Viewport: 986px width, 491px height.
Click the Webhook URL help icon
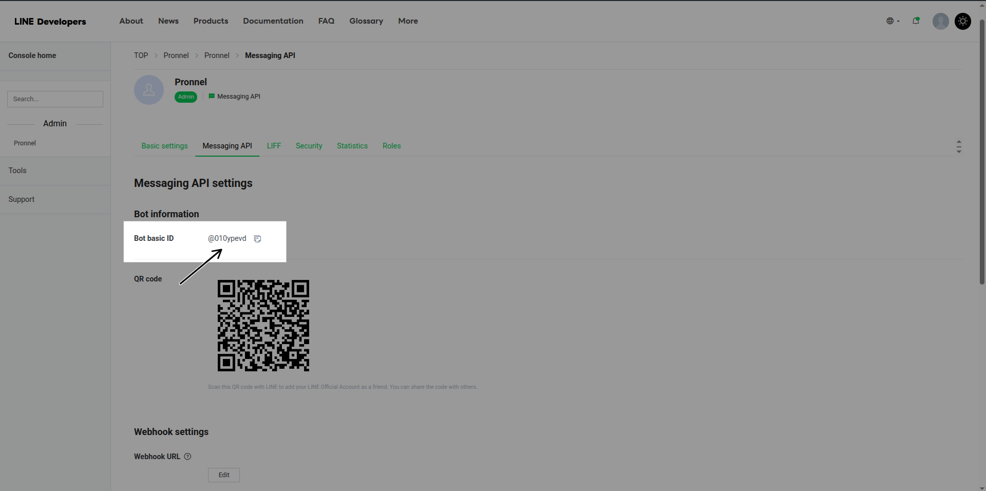pyautogui.click(x=187, y=457)
